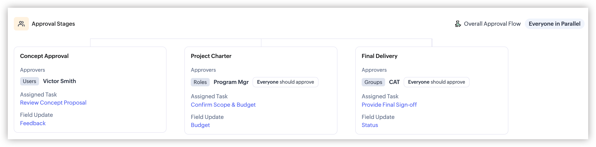This screenshot has height=147, width=596.
Task: Click the Groups tag in Final Delivery
Action: pos(373,82)
